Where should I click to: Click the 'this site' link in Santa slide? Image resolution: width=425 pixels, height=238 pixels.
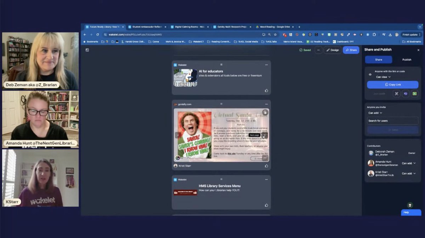click(231, 154)
